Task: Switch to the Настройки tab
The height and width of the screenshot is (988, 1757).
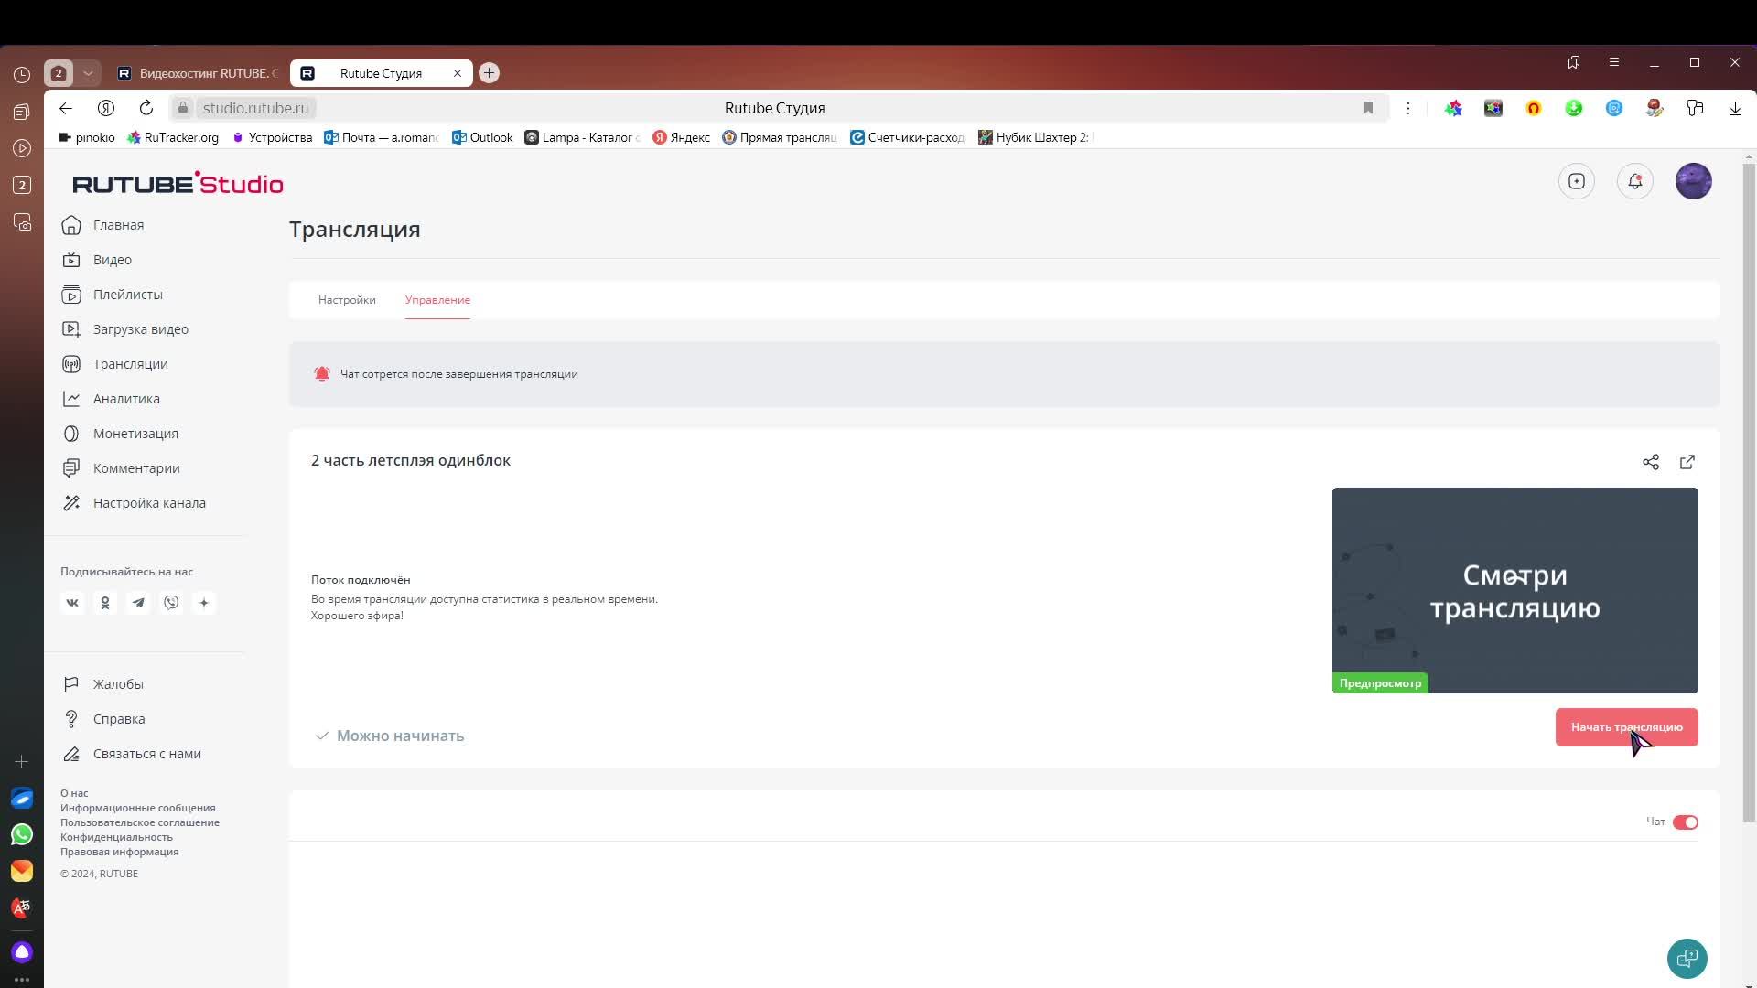Action: (347, 300)
